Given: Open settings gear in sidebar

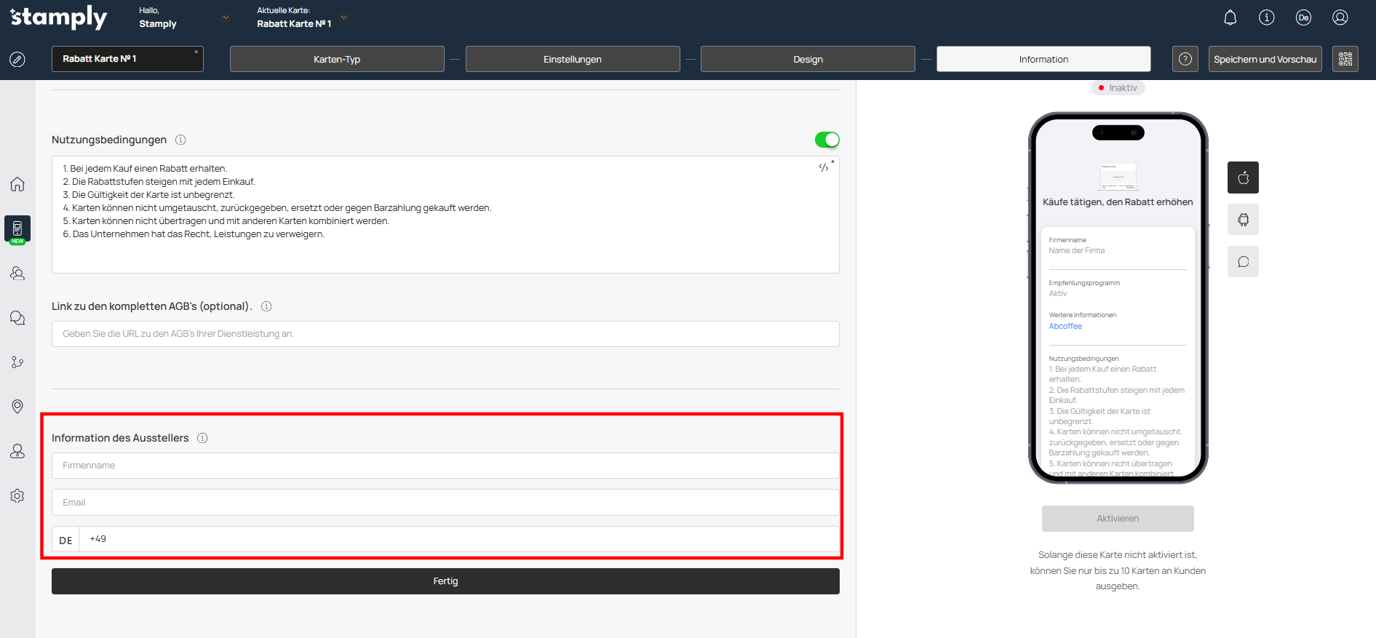Looking at the screenshot, I should 17,495.
